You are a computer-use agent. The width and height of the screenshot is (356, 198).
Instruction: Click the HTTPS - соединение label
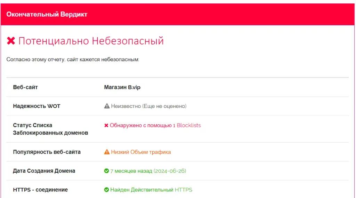point(40,190)
